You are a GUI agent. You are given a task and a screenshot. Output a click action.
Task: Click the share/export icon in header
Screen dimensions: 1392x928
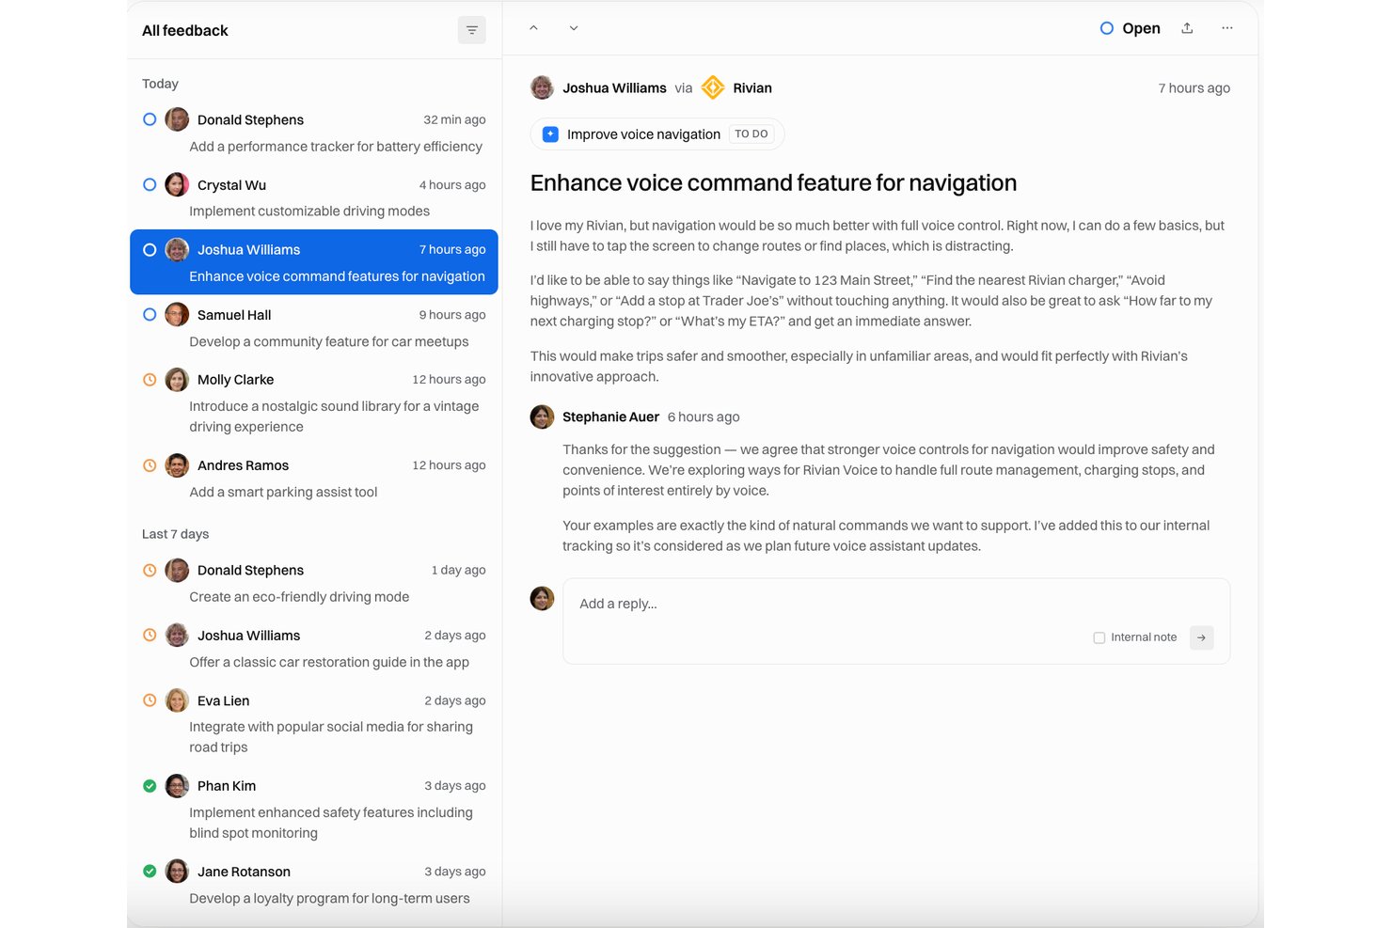click(1187, 28)
